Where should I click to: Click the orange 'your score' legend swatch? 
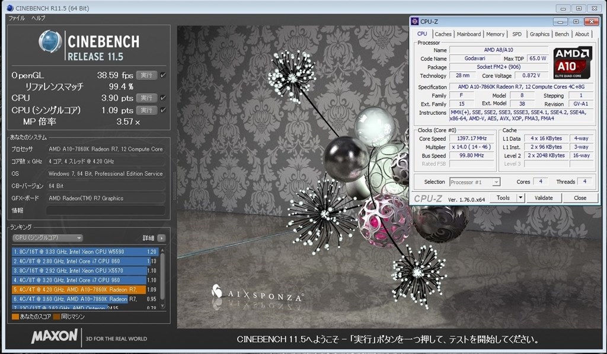click(x=15, y=317)
